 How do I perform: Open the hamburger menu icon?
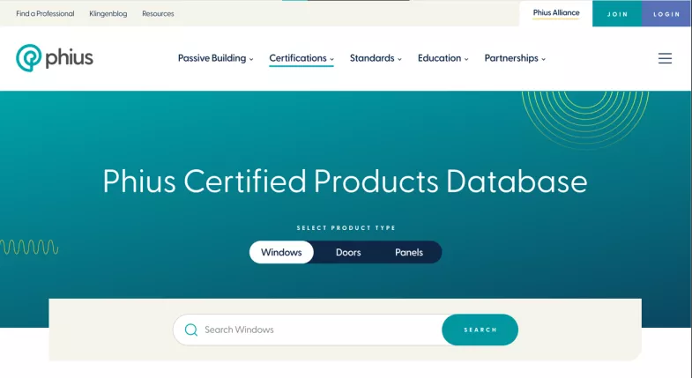pos(665,58)
